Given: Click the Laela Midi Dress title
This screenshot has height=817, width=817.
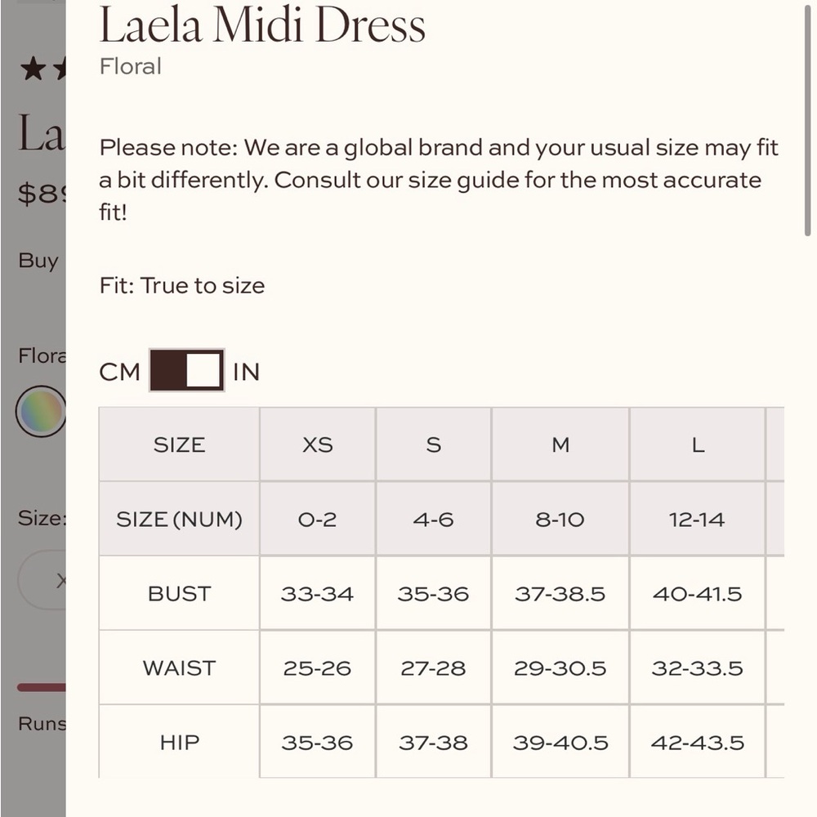Looking at the screenshot, I should [x=261, y=27].
